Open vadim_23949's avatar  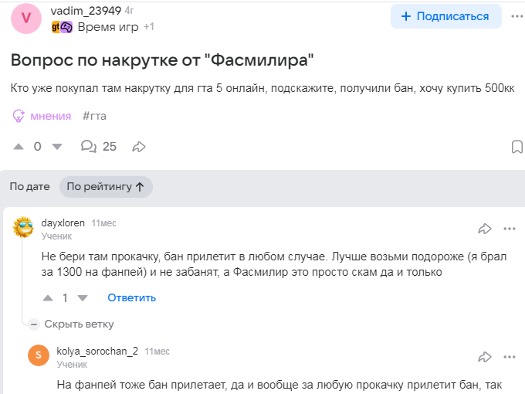coord(26,17)
